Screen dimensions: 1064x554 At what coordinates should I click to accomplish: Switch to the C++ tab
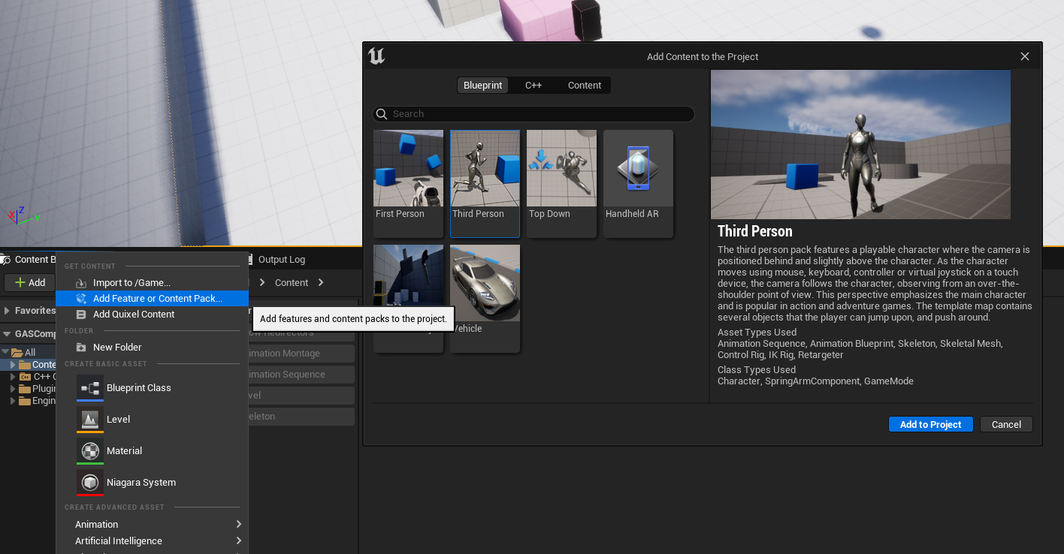534,86
